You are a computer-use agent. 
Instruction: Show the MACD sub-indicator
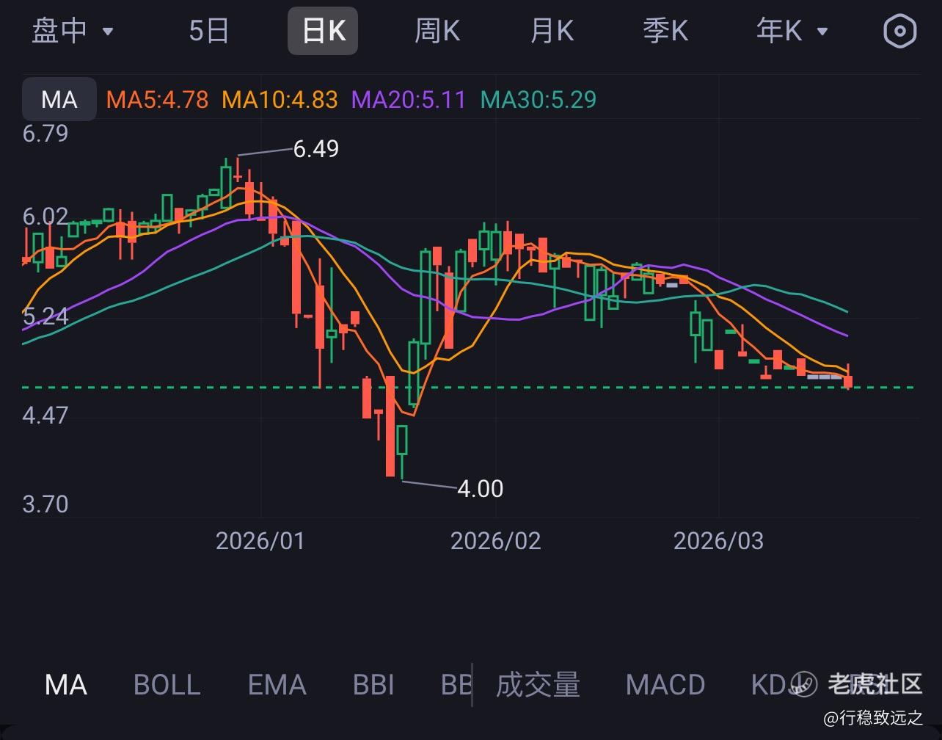[665, 684]
